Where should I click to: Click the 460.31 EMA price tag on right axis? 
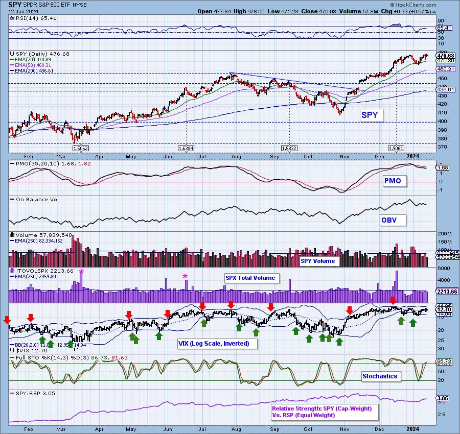click(x=446, y=69)
